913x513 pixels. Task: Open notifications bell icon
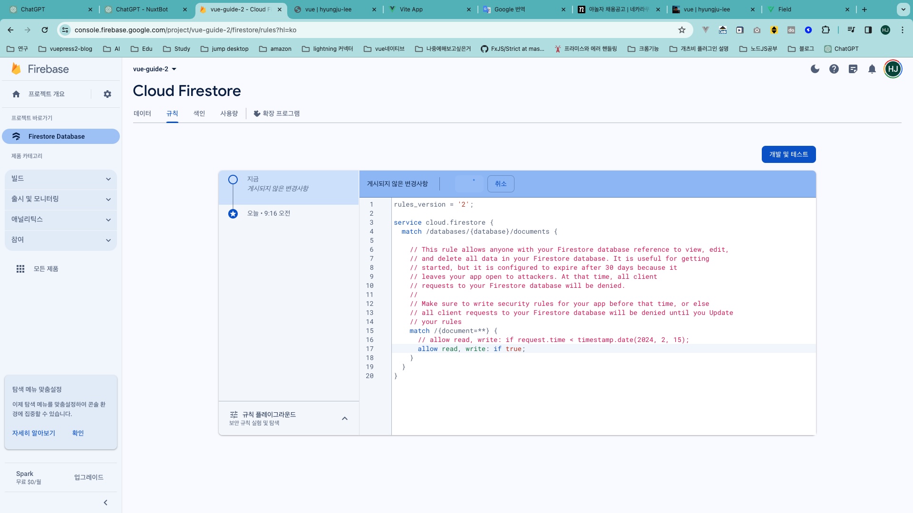pyautogui.click(x=872, y=69)
